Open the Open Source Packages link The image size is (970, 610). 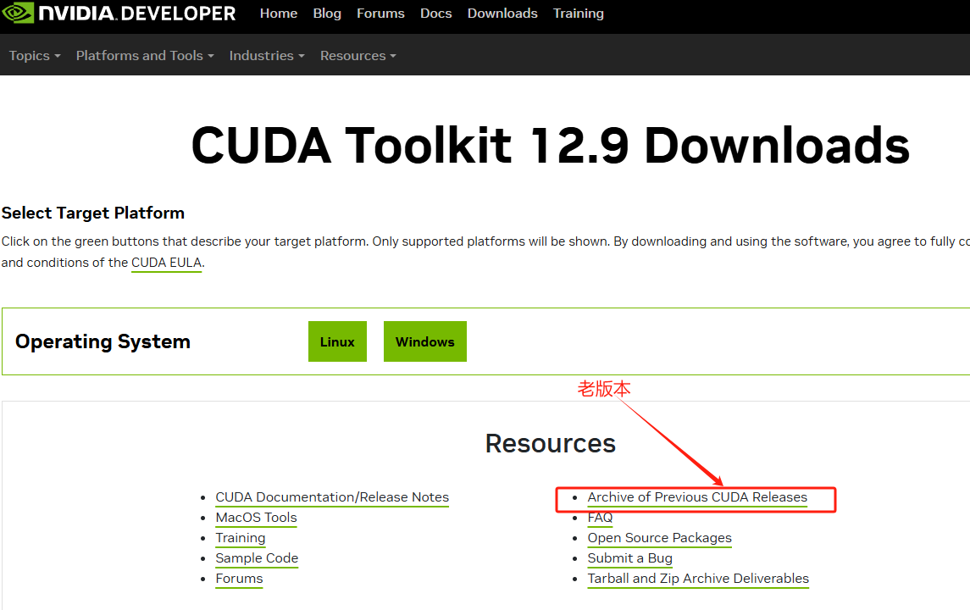click(x=659, y=538)
